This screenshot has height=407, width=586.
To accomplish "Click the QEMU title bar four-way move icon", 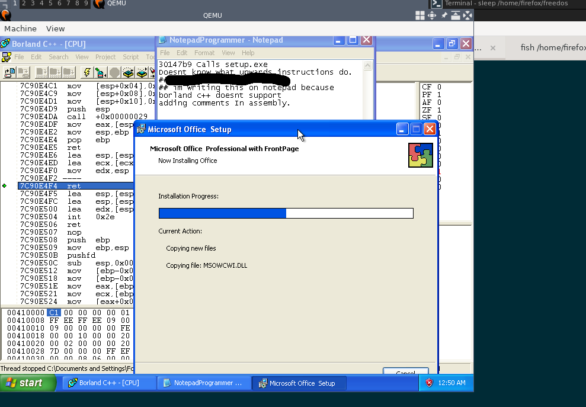I will tap(432, 15).
